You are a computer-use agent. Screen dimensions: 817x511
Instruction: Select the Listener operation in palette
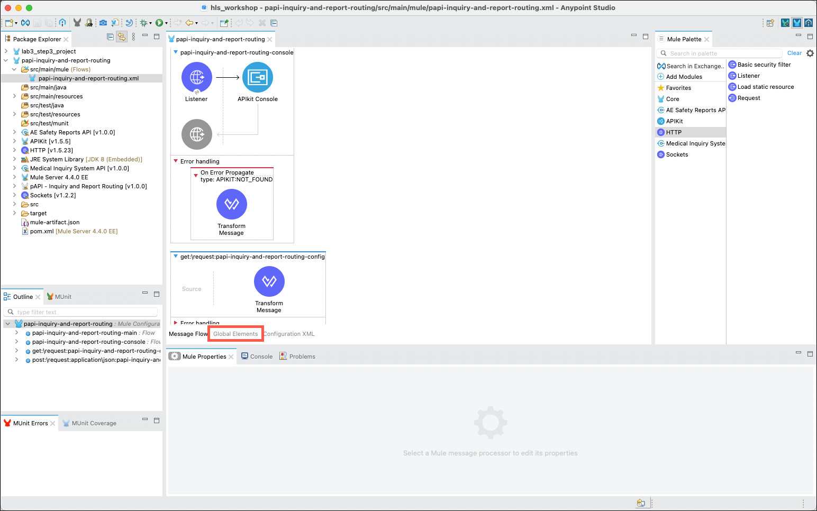(x=744, y=76)
